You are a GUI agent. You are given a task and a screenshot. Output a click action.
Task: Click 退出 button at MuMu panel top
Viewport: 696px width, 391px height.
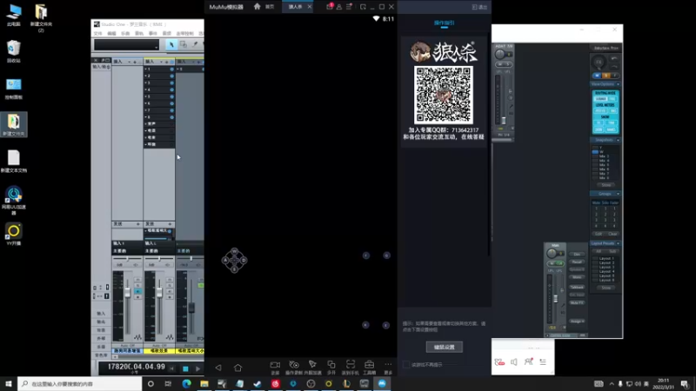(x=480, y=7)
